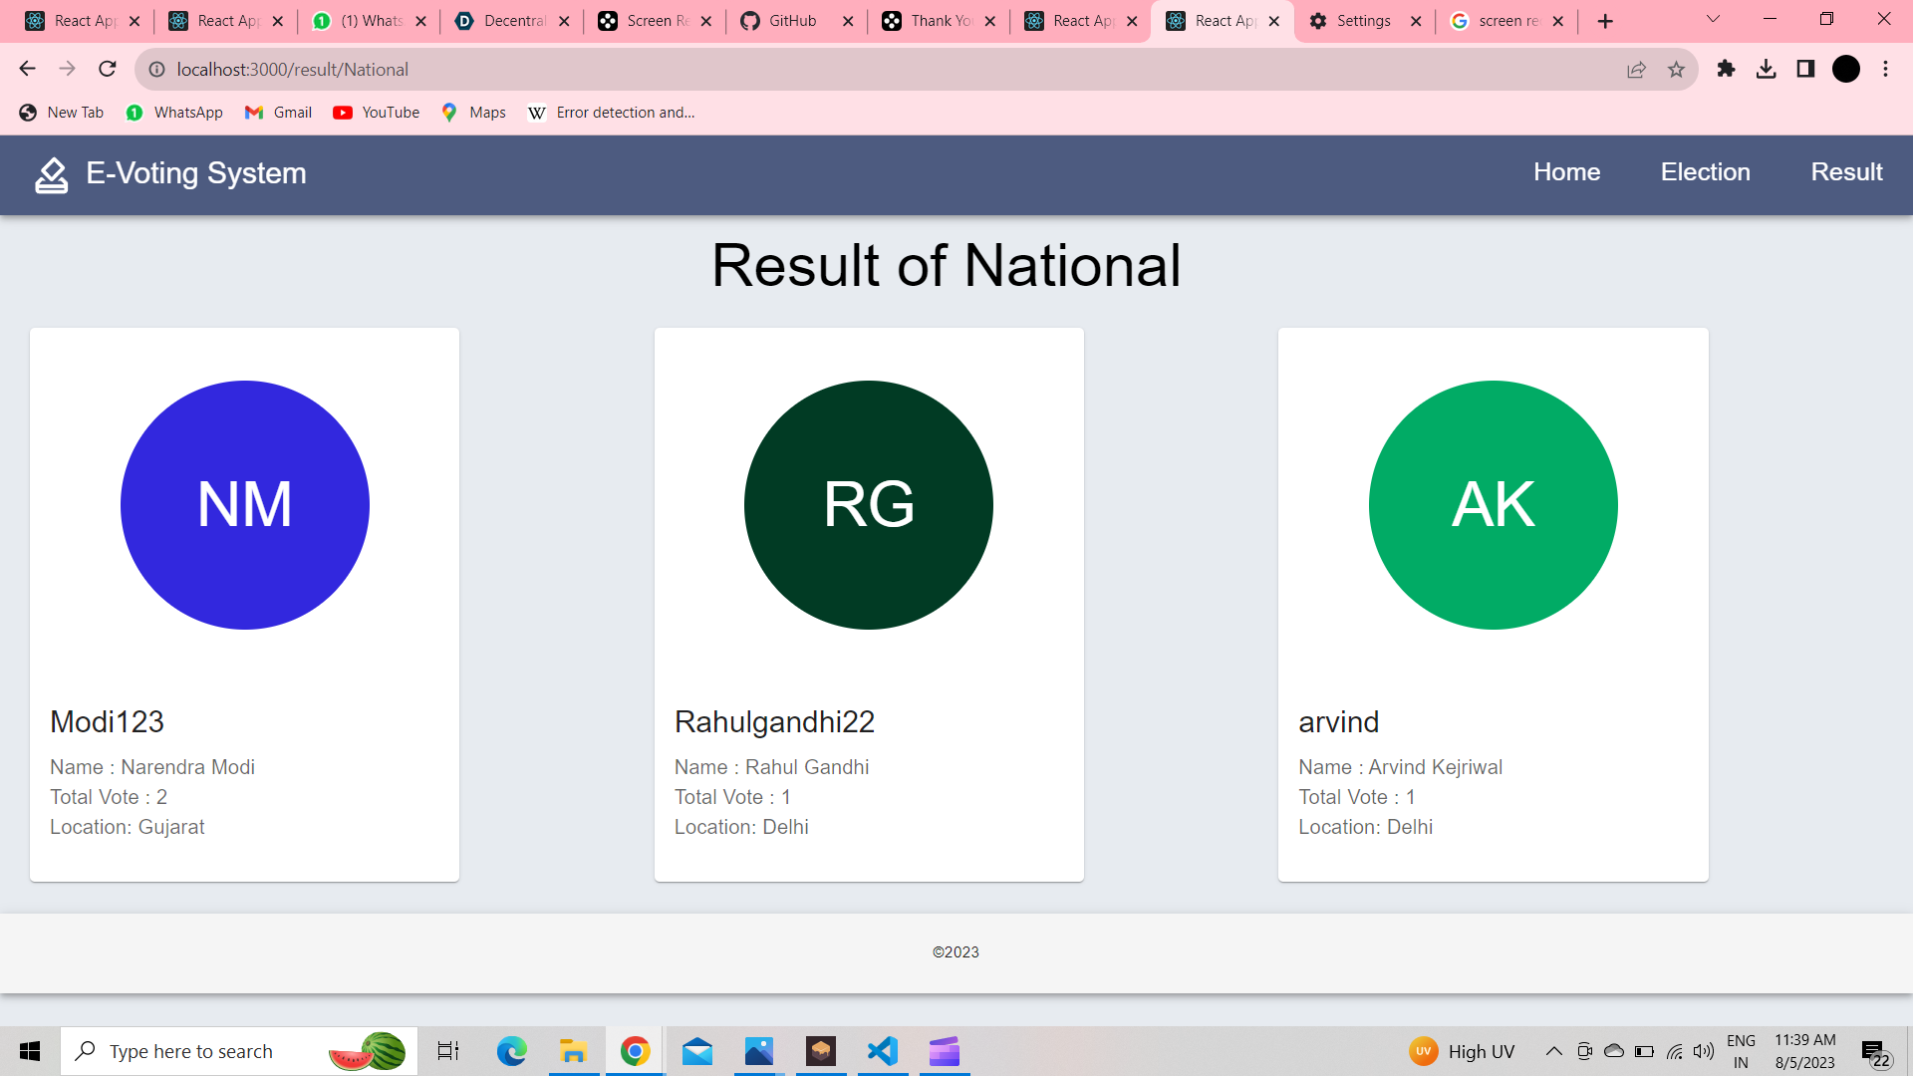Open the YouTube bookmark
Viewport: 1913px width, 1076px height.
click(x=377, y=113)
